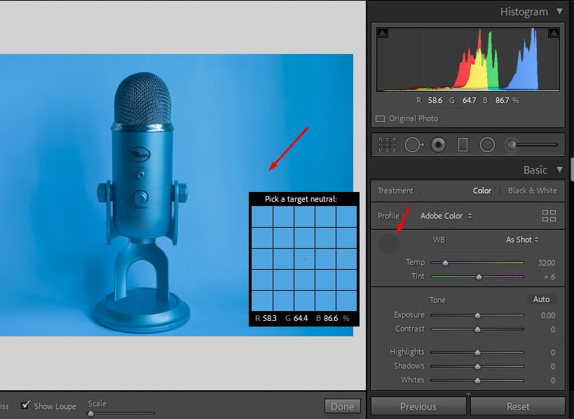Choose Color treatment
This screenshot has width=574, height=419.
pyautogui.click(x=481, y=191)
